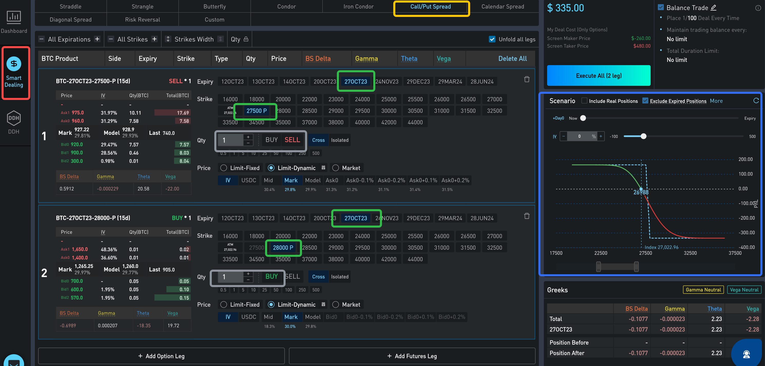Delete leg 1 with trash icon

(x=527, y=79)
